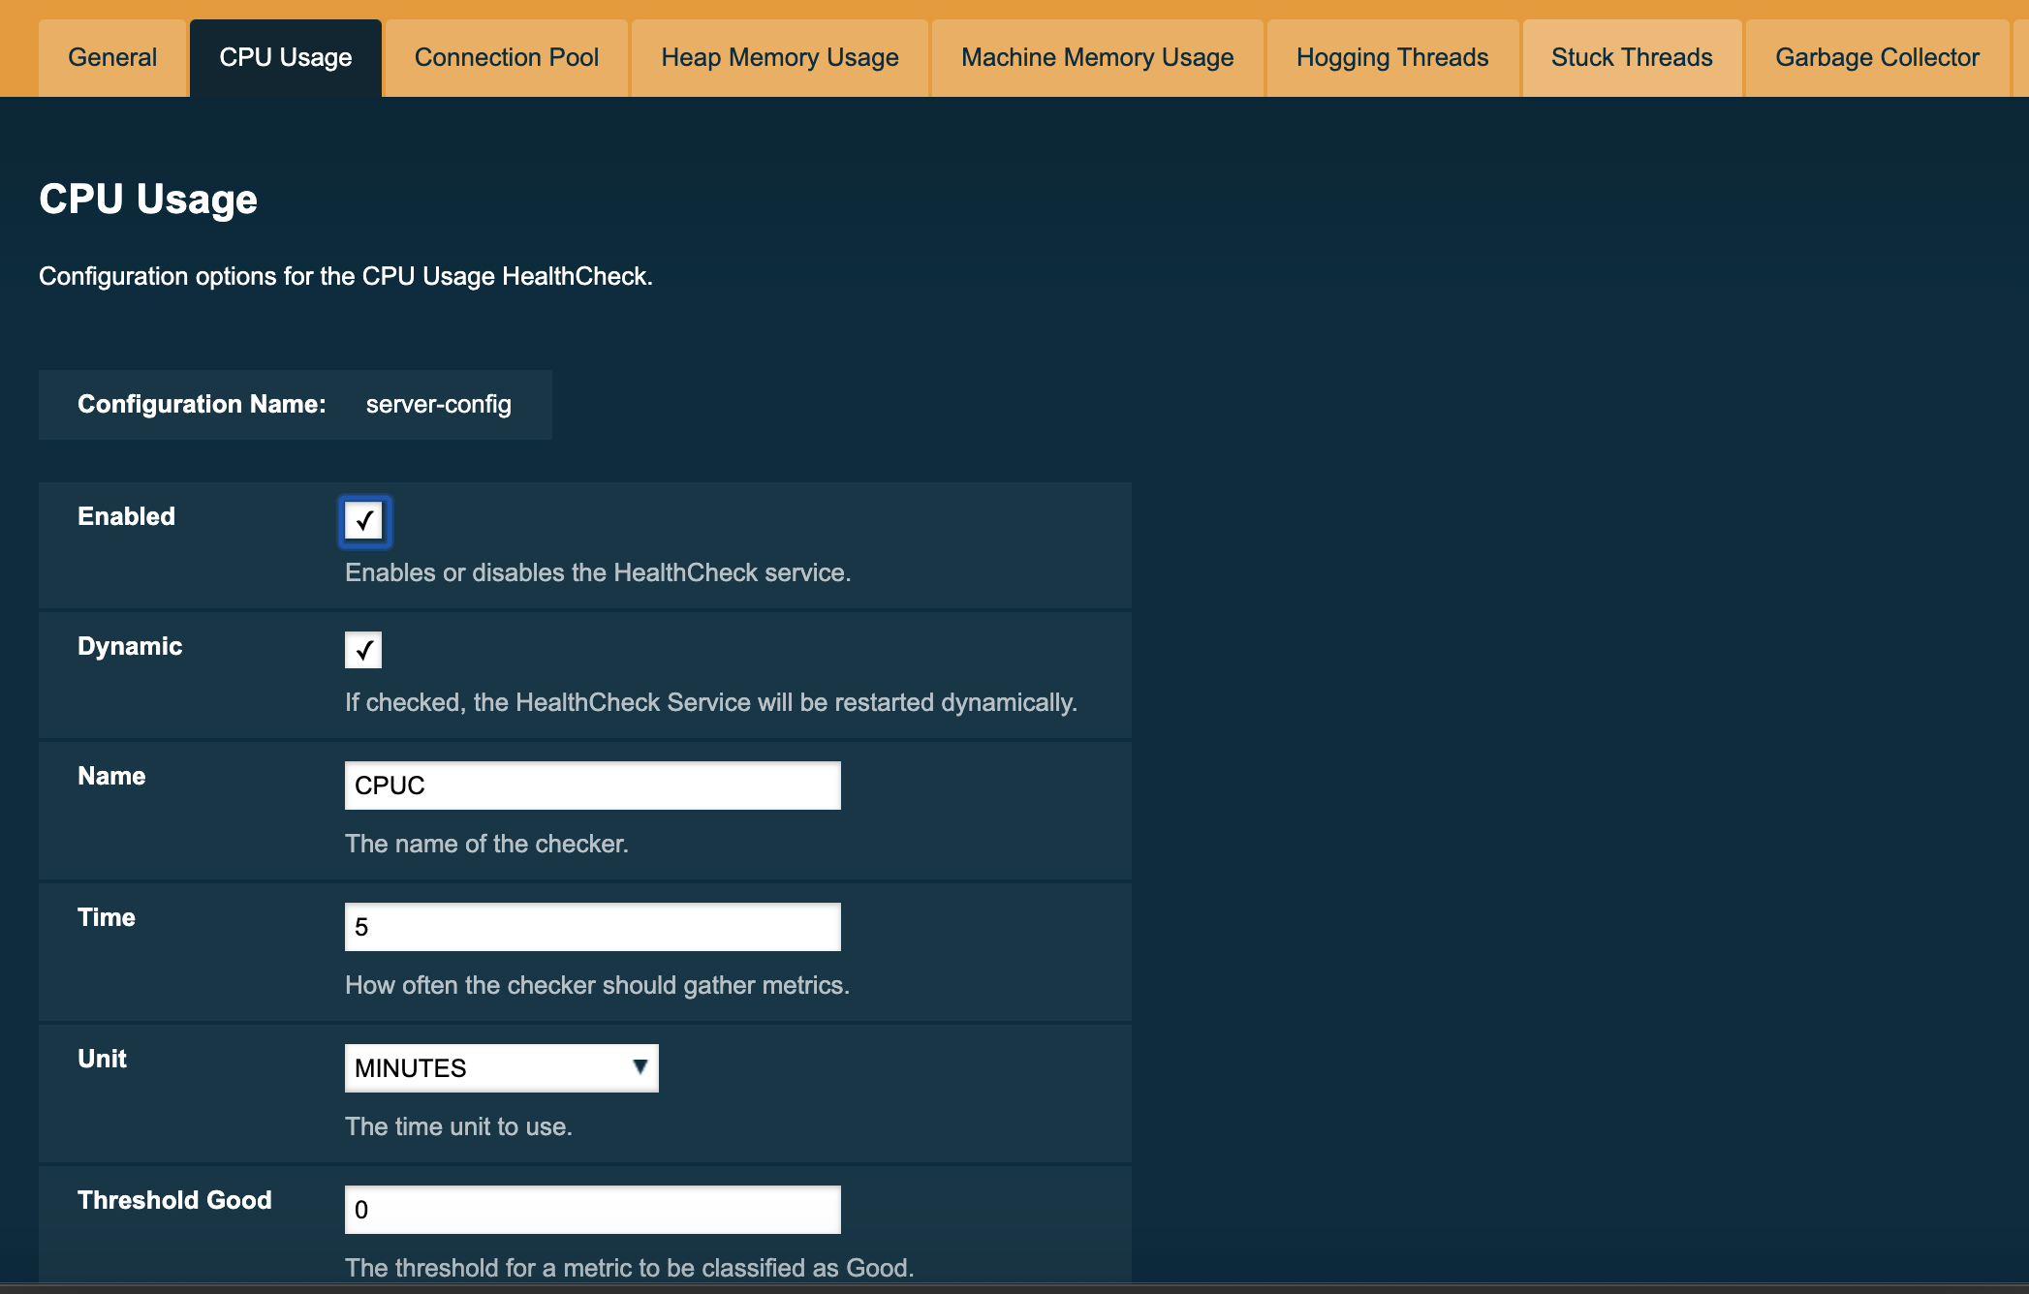Select the Hogging Threads tab

(x=1391, y=57)
